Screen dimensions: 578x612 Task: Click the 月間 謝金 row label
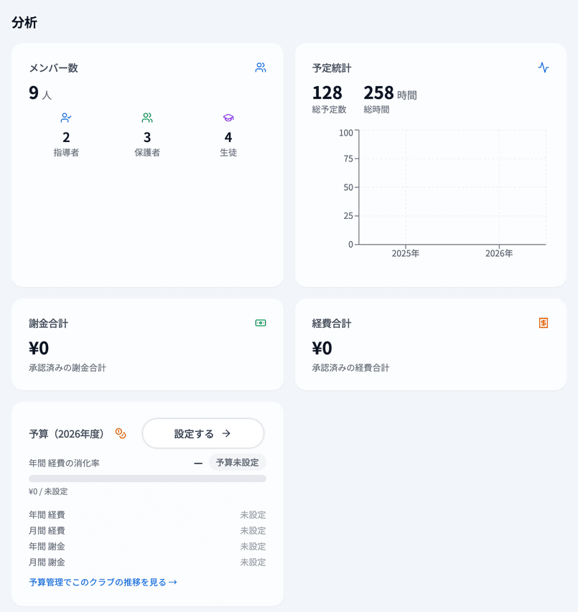47,562
